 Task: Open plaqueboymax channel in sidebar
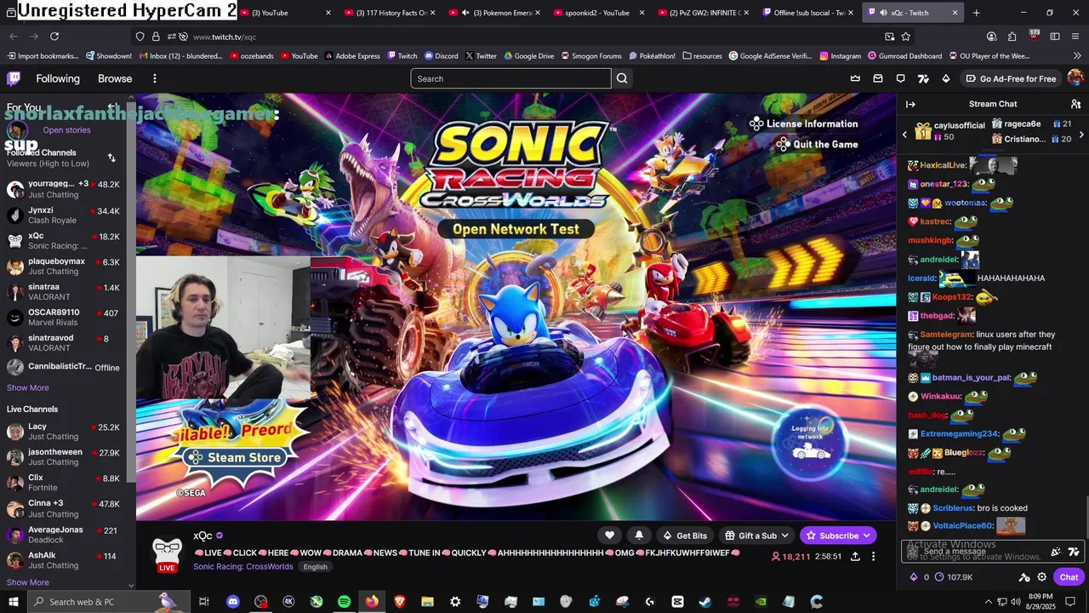(x=64, y=266)
